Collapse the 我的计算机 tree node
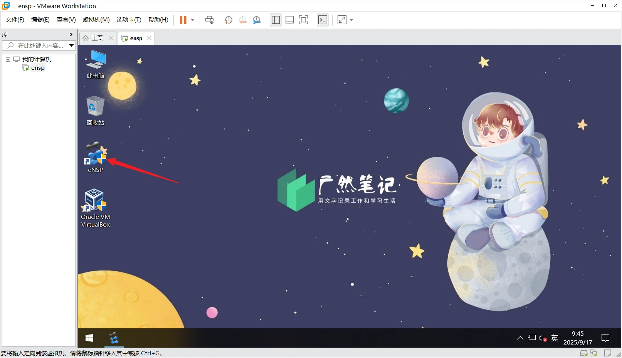Image resolution: width=622 pixels, height=358 pixels. (x=8, y=59)
